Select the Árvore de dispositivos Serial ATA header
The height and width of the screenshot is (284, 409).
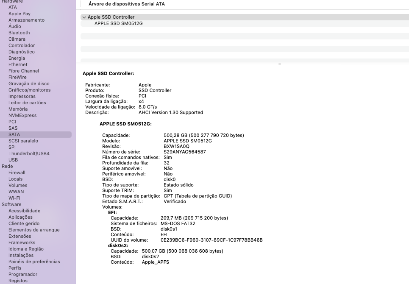[x=126, y=4]
